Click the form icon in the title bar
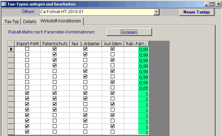Screen dimensions: 222x136 coord(4,4)
